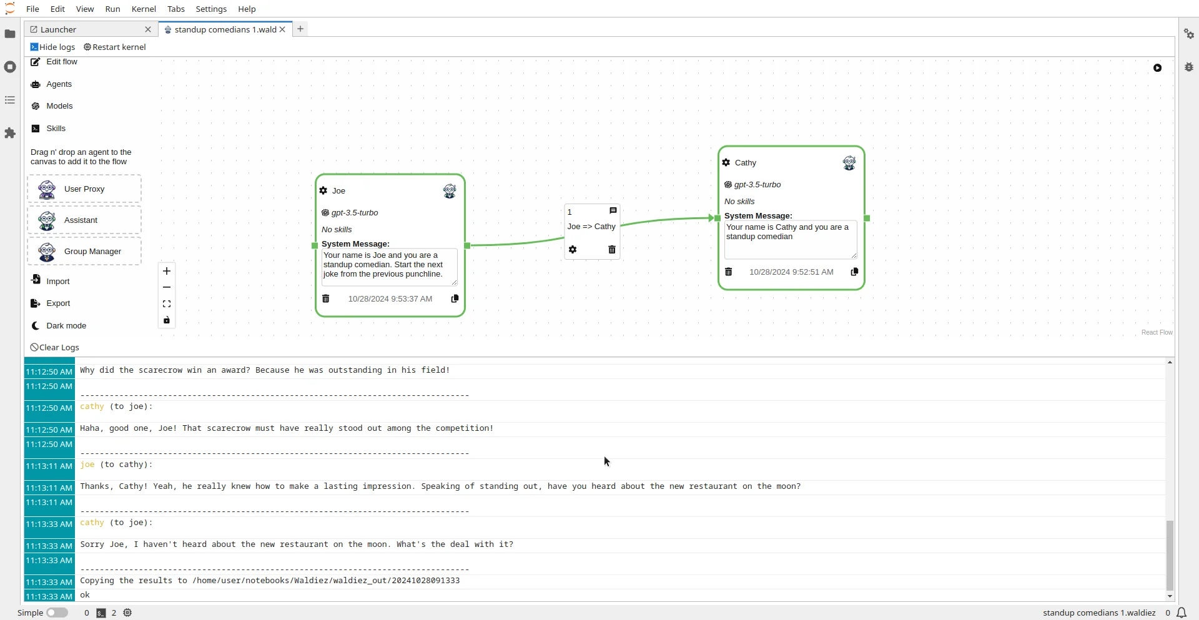
Task: Click Export flow
Action: 51,303
